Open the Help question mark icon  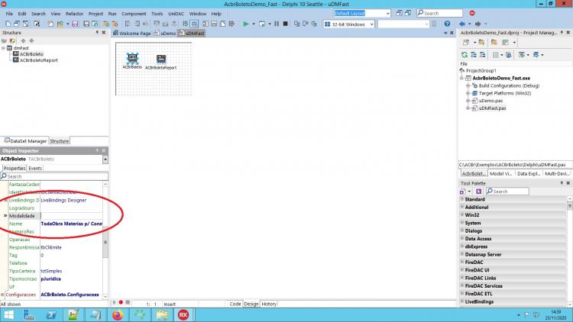(x=447, y=24)
